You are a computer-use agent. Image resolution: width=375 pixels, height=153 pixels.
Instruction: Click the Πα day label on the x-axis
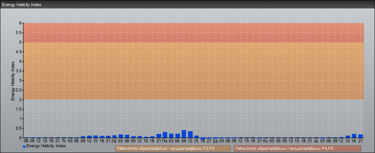(x=164, y=141)
